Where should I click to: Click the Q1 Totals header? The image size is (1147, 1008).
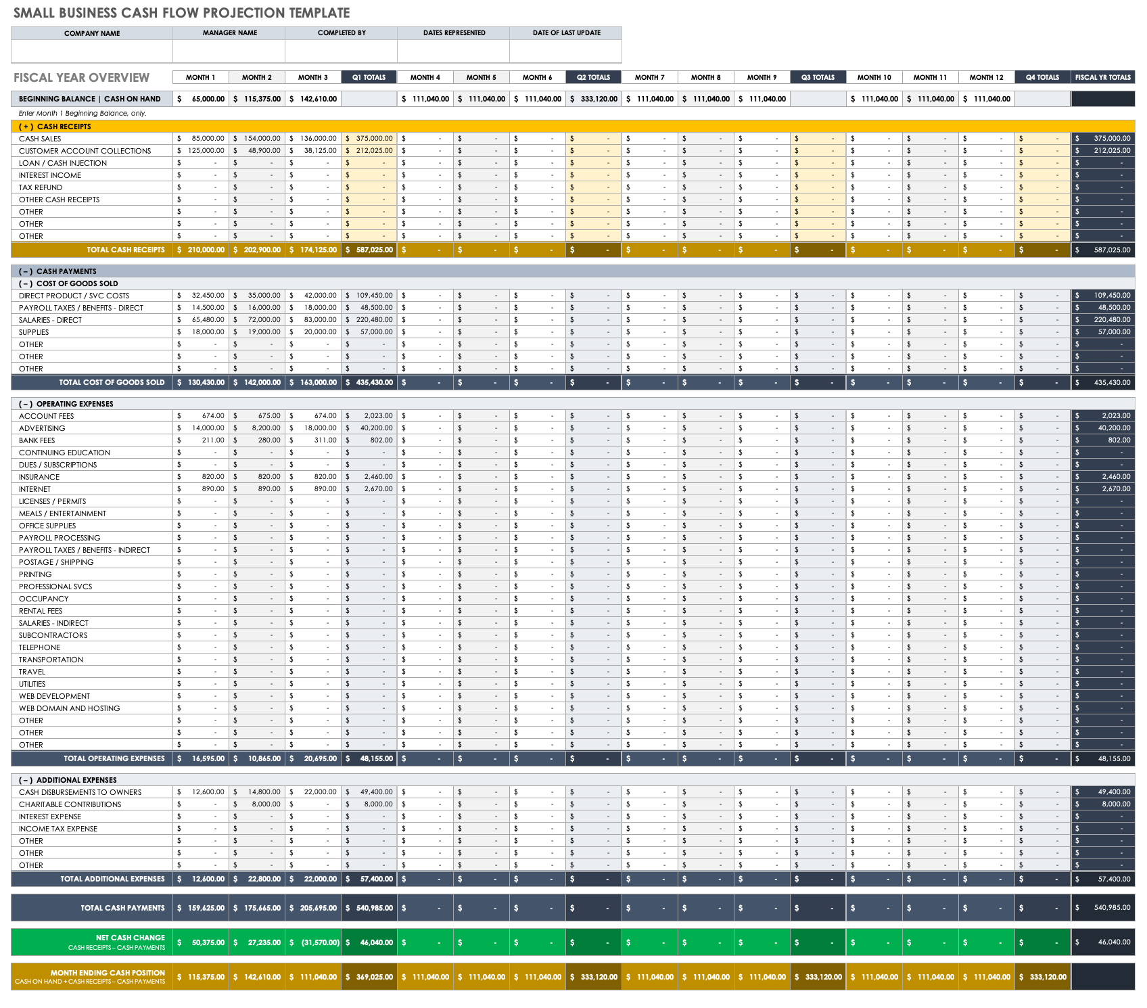click(x=371, y=77)
